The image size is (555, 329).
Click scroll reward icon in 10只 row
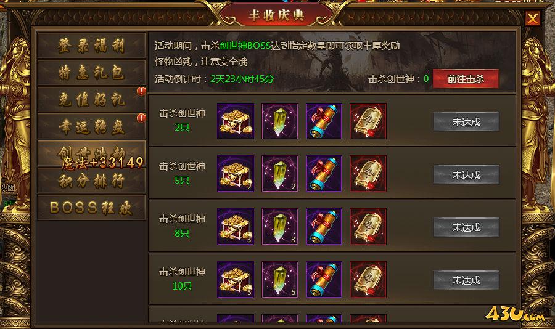click(x=324, y=280)
